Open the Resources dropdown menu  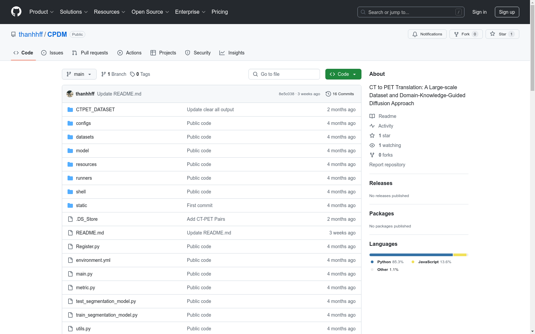pos(110,12)
